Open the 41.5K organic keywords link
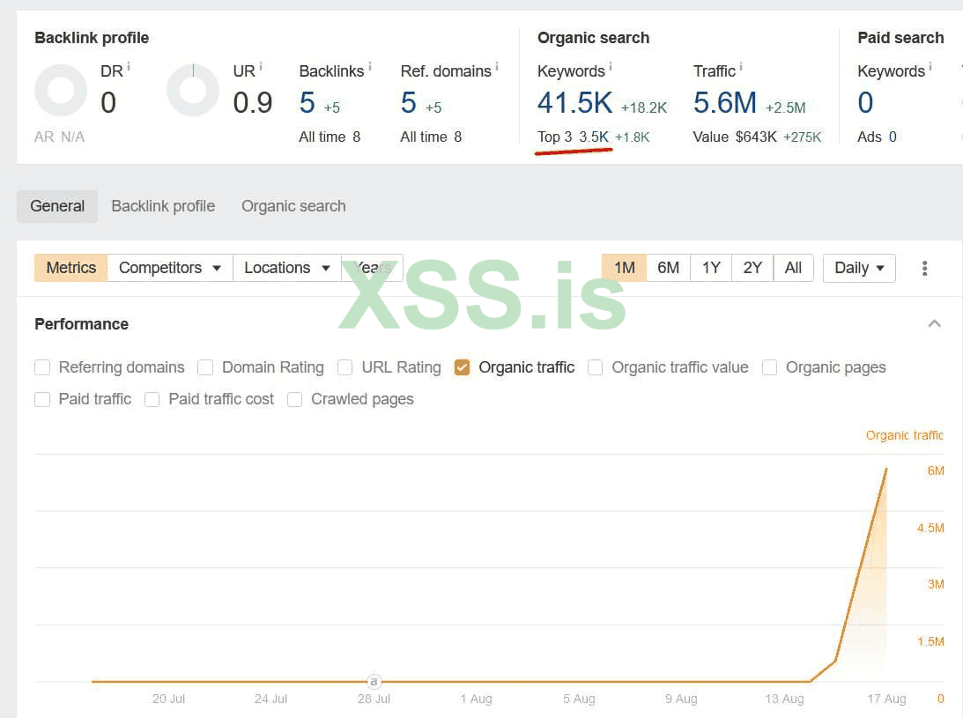Screen dimensions: 963x718 574,103
